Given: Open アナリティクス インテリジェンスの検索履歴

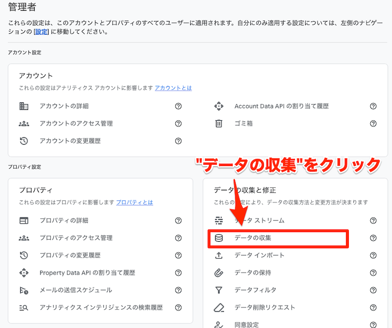Looking at the screenshot, I should click(x=101, y=308).
